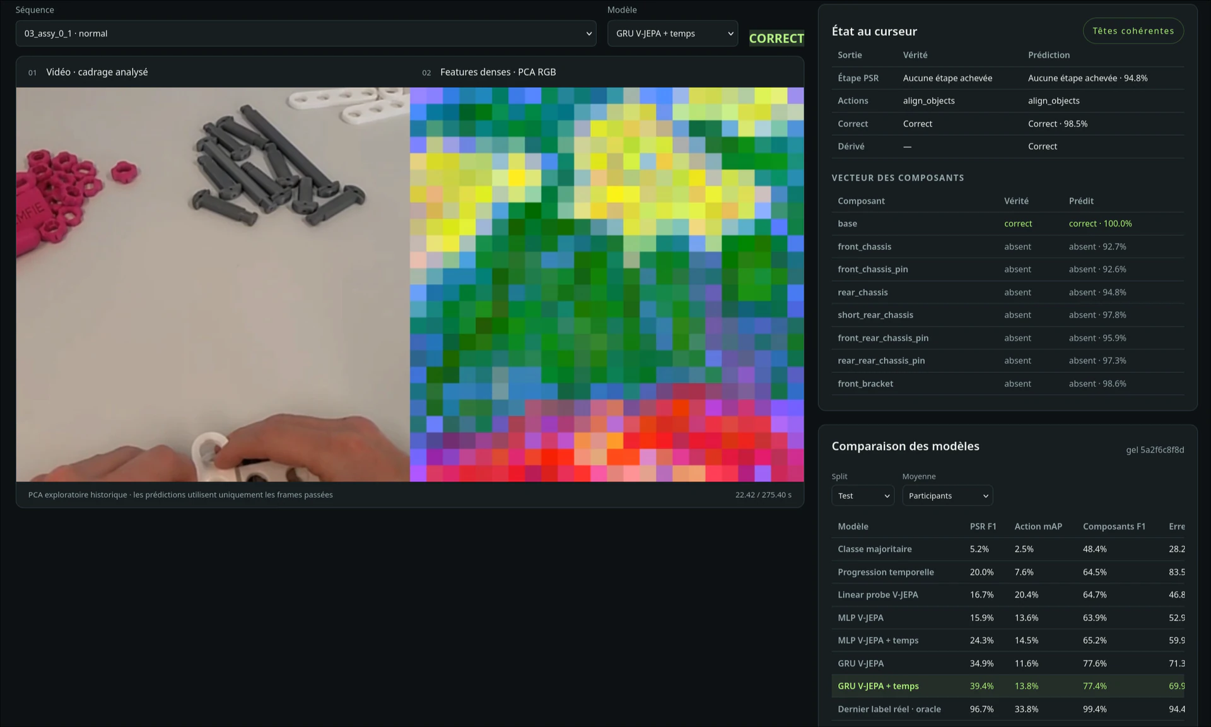Select the Linear probe V-JEPA row

1008,594
